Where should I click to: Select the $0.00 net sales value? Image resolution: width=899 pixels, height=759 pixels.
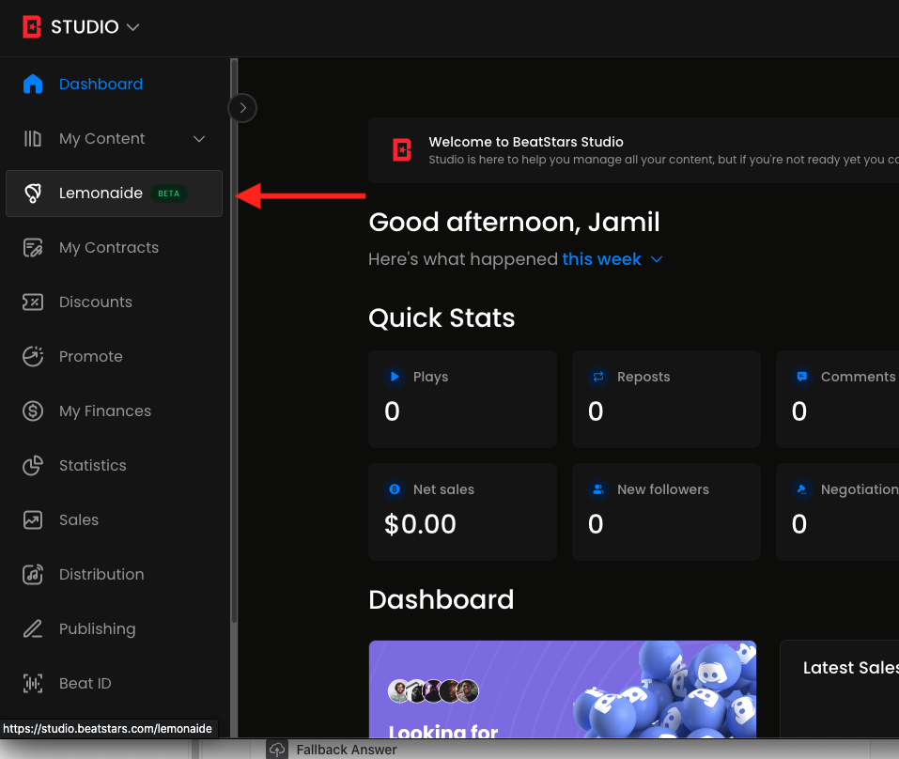click(x=420, y=524)
